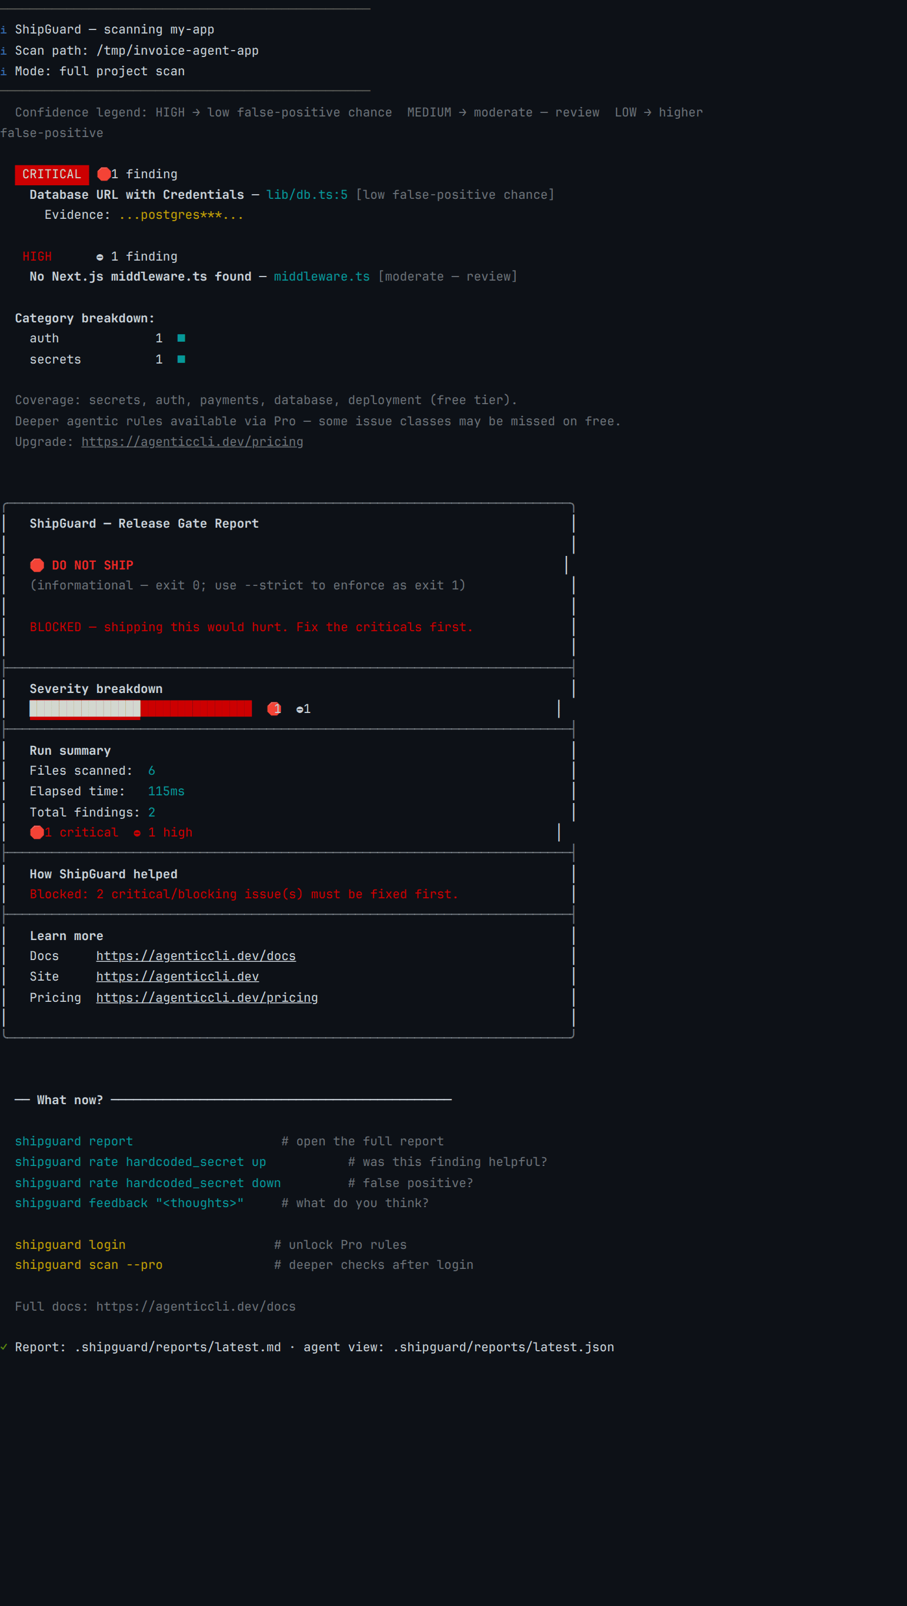Image resolution: width=907 pixels, height=1606 pixels.
Task: Click the red CRITICAL severity badge
Action: tap(52, 174)
